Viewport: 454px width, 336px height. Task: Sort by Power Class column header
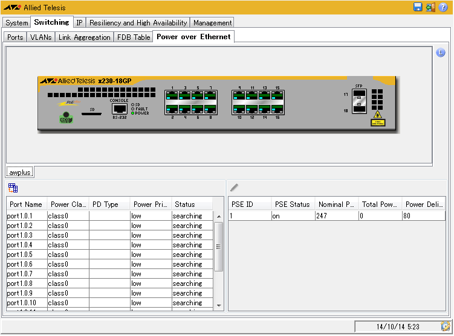pyautogui.click(x=68, y=204)
